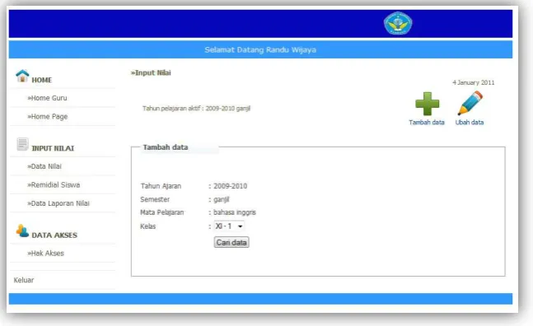The height and width of the screenshot is (326, 533).
Task: Click the Kelas field label
Action: point(147,226)
